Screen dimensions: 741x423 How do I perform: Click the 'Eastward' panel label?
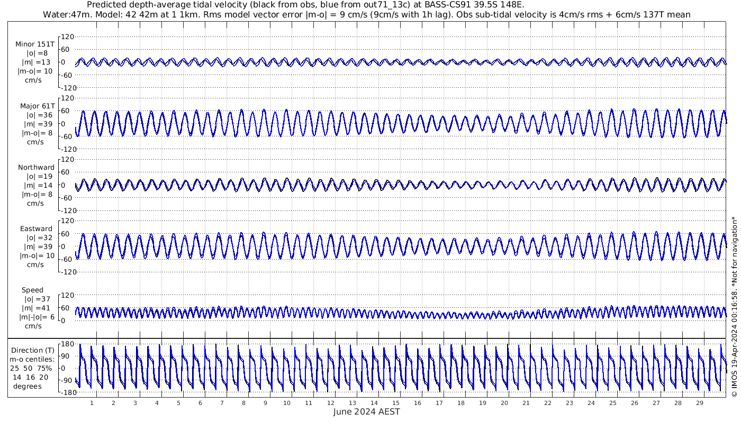point(37,229)
